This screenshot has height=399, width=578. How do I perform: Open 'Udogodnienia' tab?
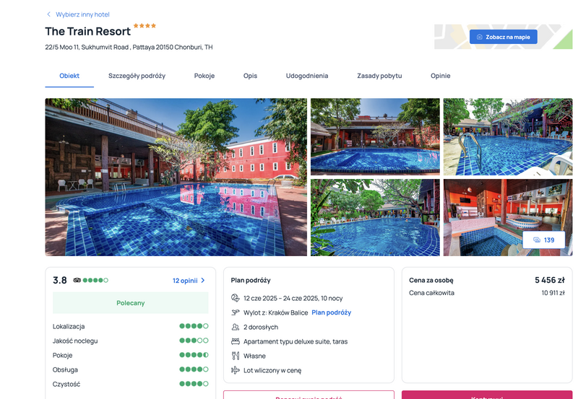tap(306, 76)
